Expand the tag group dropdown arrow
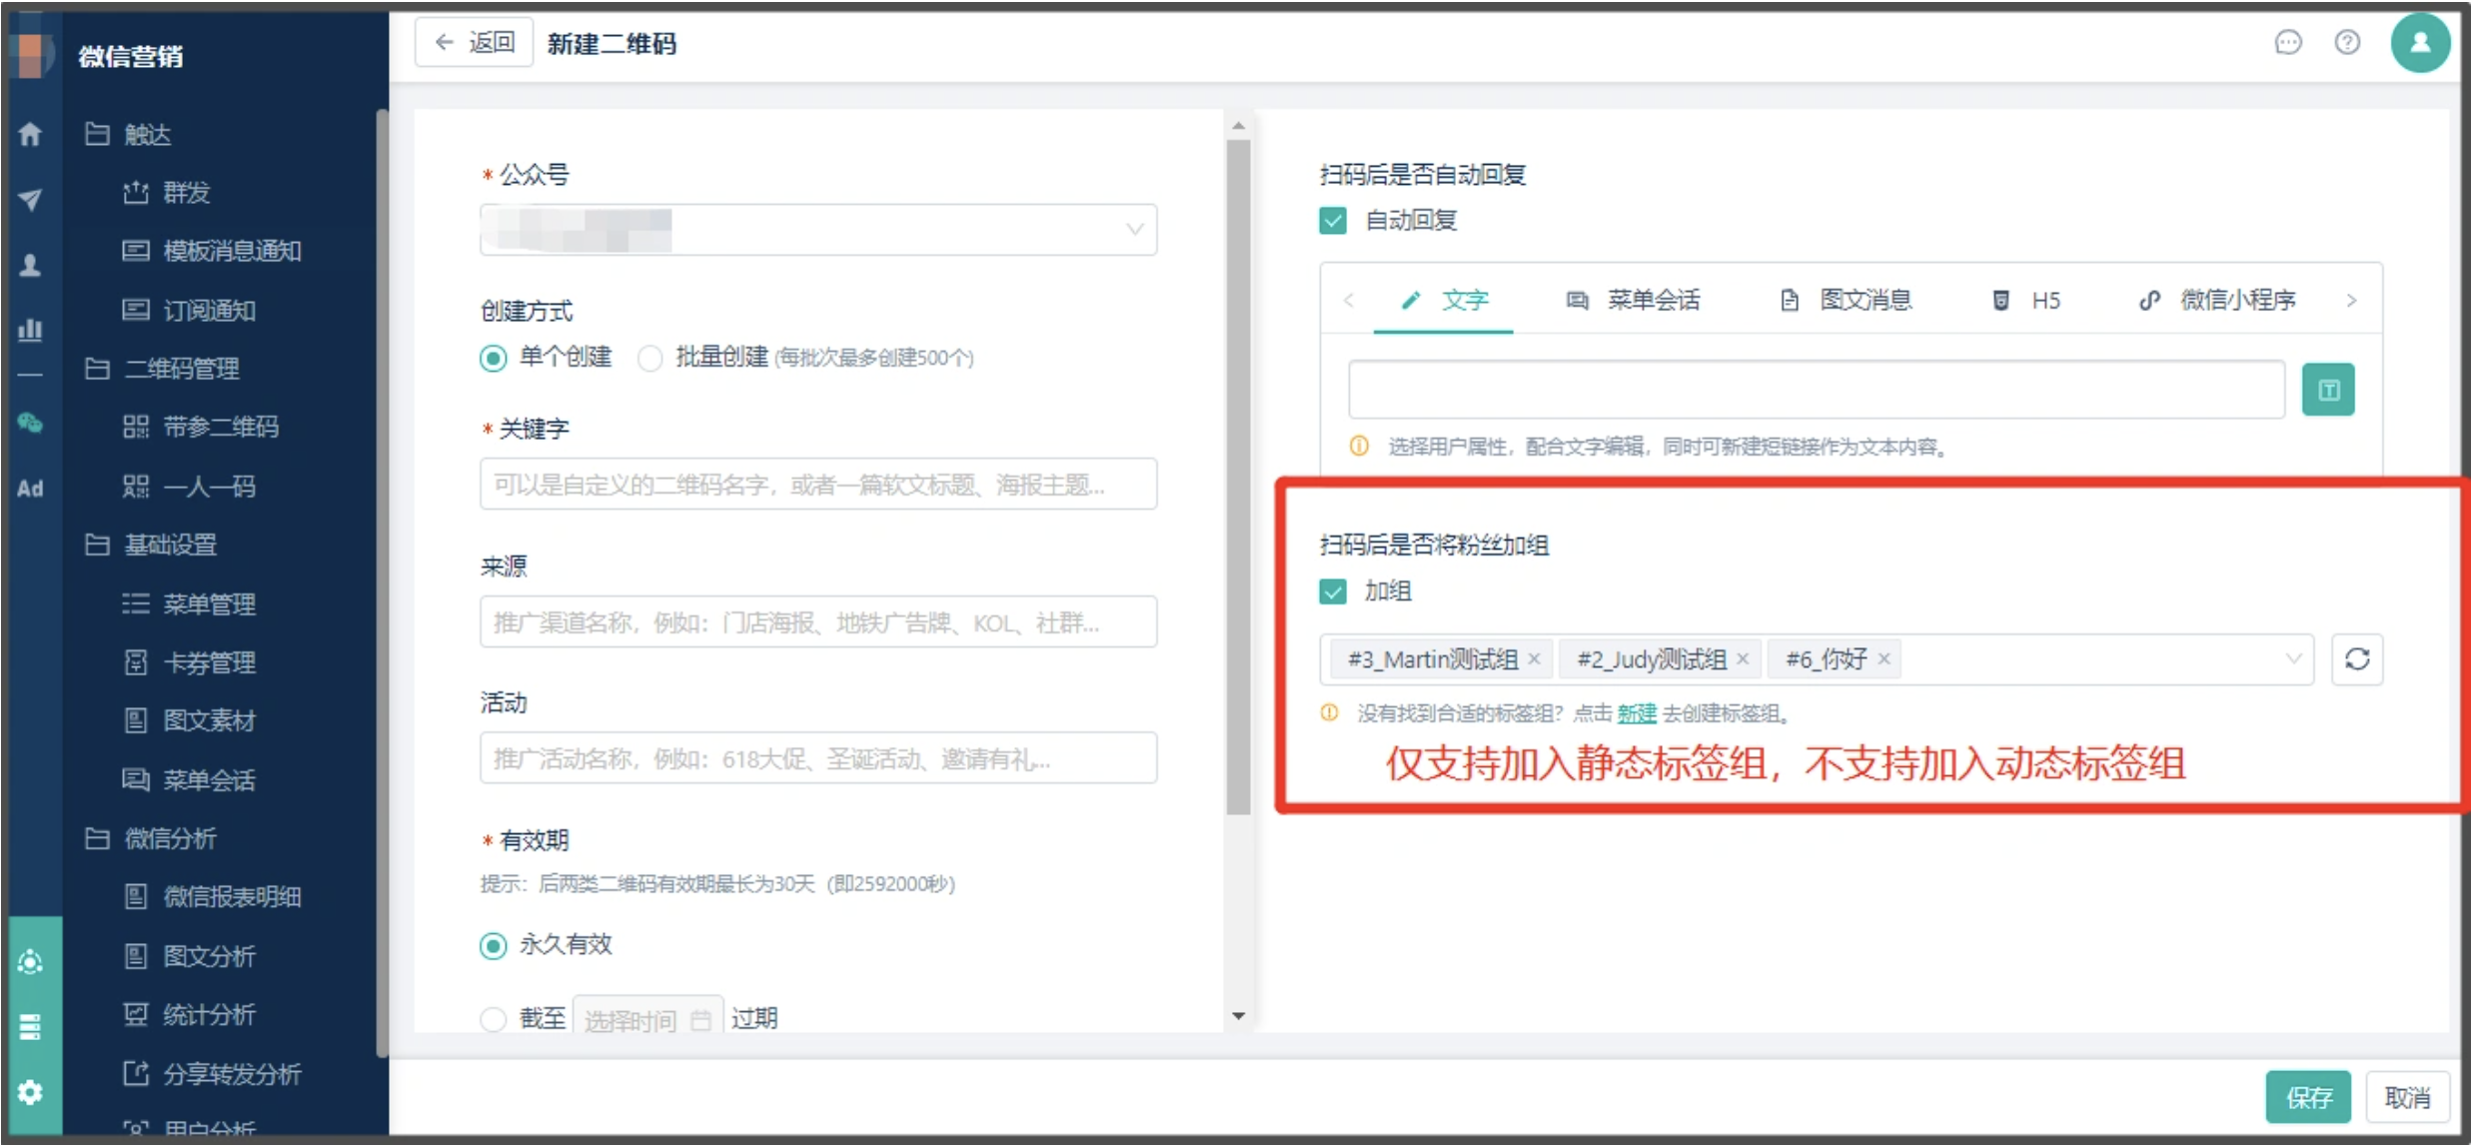 (x=2293, y=659)
